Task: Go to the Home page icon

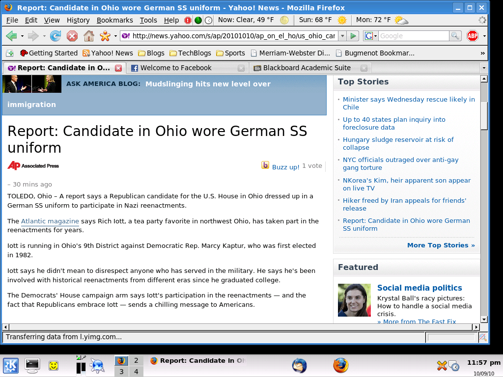Action: (89, 36)
